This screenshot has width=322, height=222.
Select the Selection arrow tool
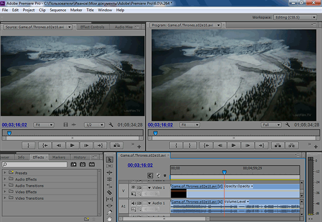tap(109, 160)
